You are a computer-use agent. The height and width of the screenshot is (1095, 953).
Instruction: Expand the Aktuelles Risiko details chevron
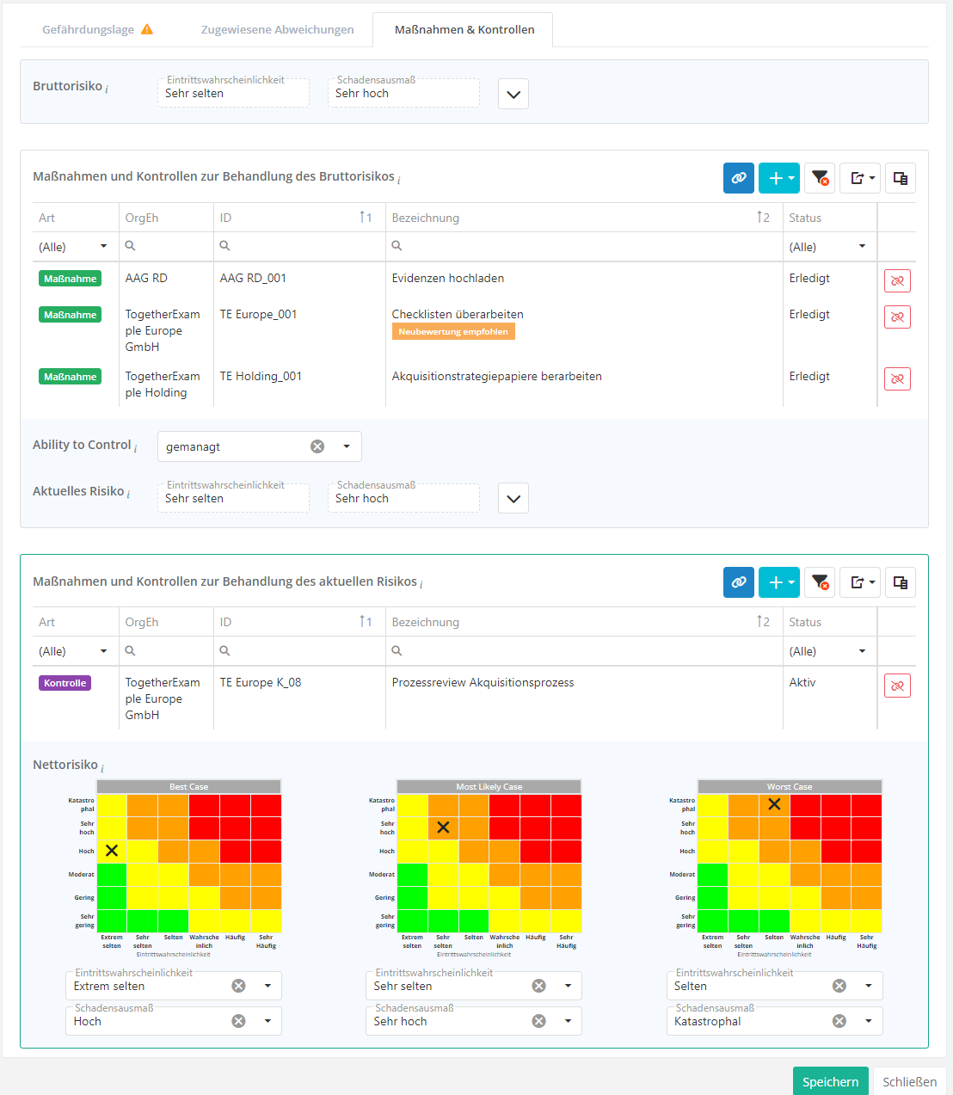pyautogui.click(x=513, y=498)
